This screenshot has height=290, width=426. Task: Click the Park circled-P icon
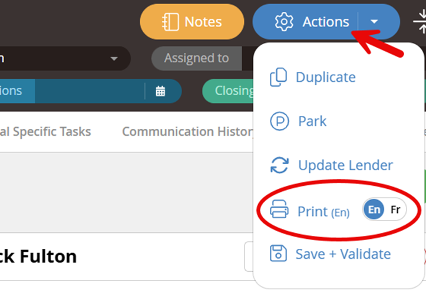point(279,121)
